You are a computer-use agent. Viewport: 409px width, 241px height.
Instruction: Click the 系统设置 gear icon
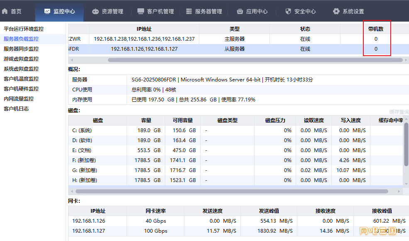(336, 11)
